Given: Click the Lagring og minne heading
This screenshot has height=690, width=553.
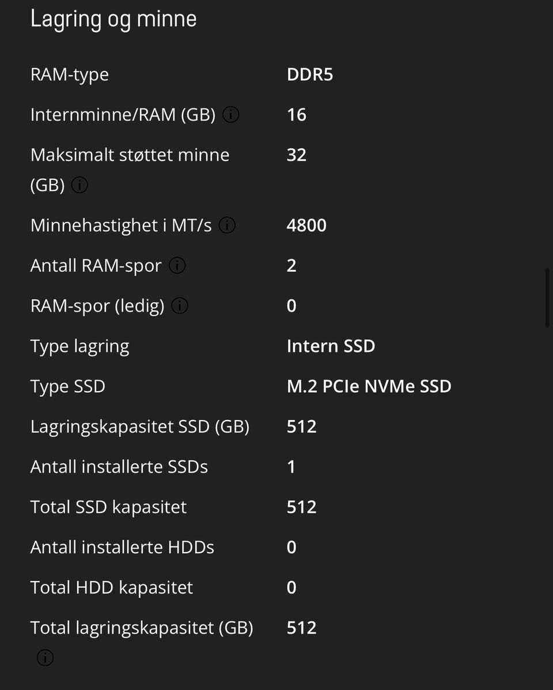Looking at the screenshot, I should pos(113,18).
